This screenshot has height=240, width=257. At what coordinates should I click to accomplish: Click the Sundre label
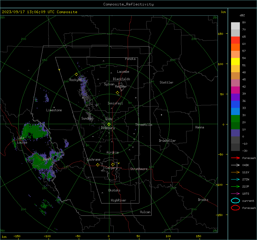pyautogui.click(x=87, y=118)
